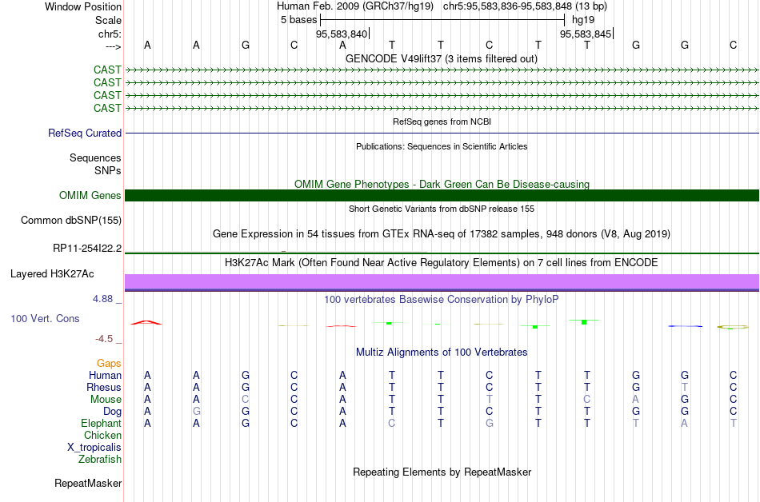Click the grey T base in Mouse row

(x=489, y=400)
